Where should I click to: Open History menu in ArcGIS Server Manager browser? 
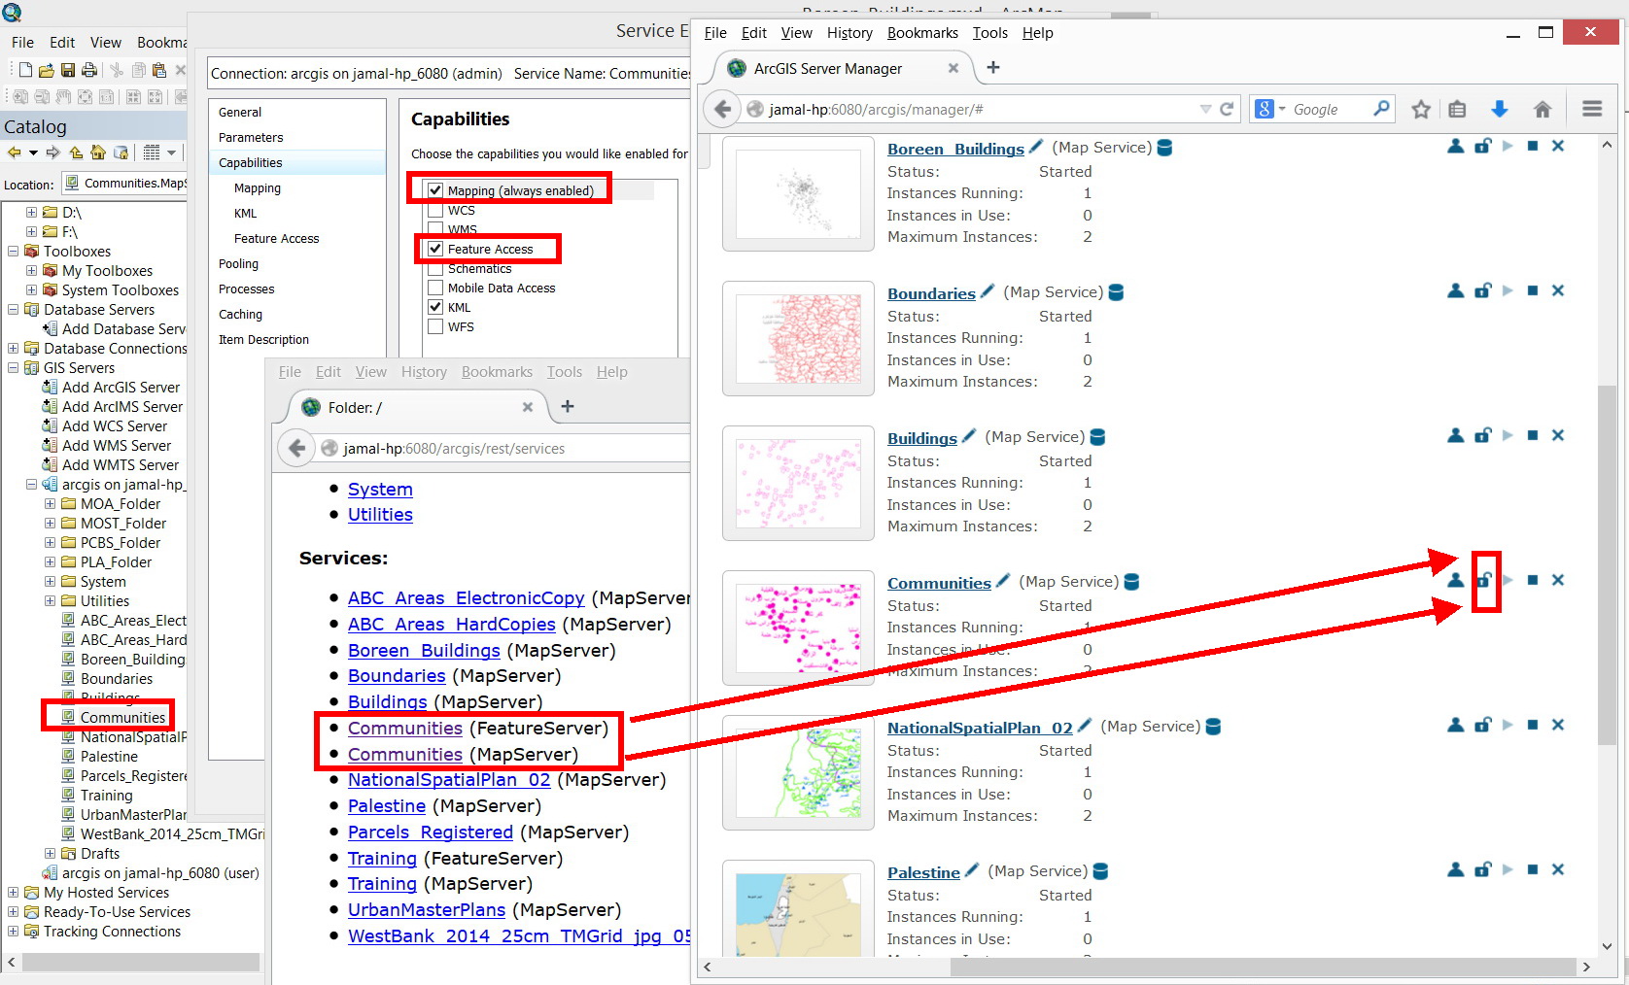point(849,33)
